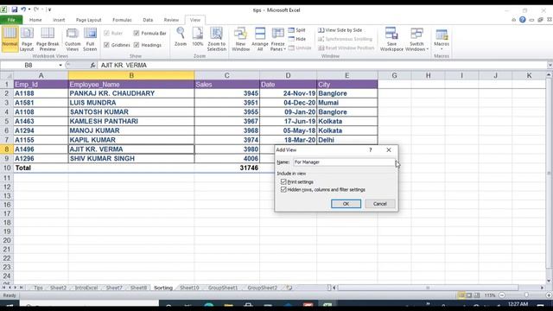This screenshot has height=311, width=553.
Task: Expand the formula bar
Action: [550, 66]
